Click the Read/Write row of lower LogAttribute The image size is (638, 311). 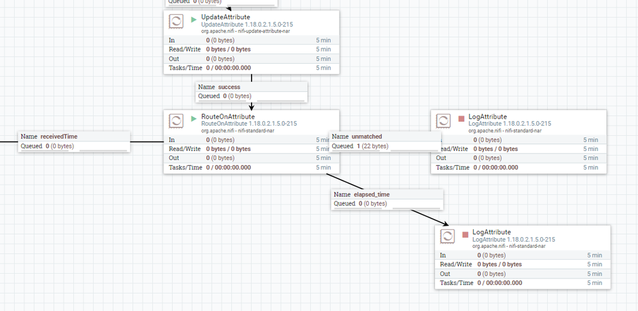[x=523, y=264]
